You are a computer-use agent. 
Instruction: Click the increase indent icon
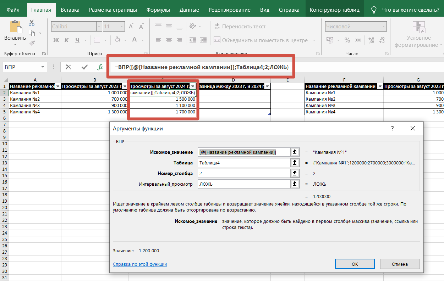204,40
